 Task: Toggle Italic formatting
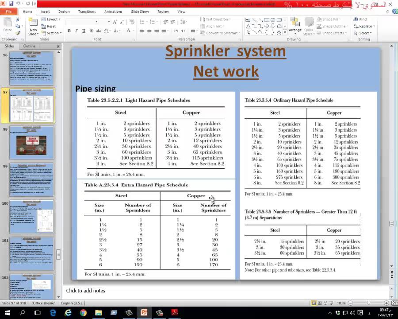click(76, 31)
